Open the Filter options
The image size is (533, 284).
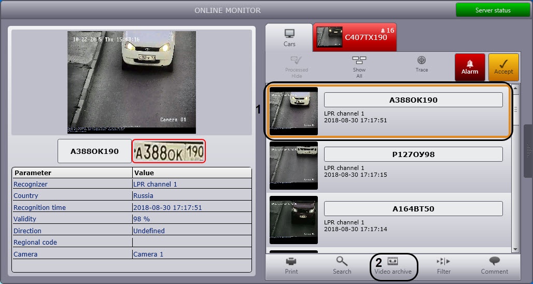pos(444,266)
